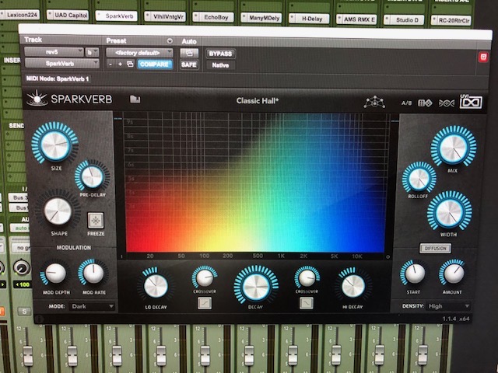The width and height of the screenshot is (498, 373).
Task: Click the MOD DEPTH knob
Action: click(x=55, y=273)
